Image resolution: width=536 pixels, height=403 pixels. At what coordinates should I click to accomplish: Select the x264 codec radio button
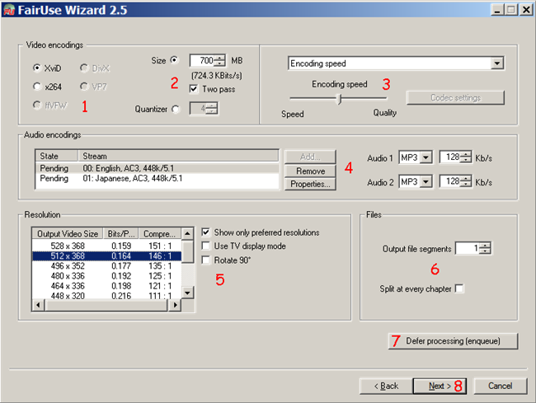[x=36, y=87]
